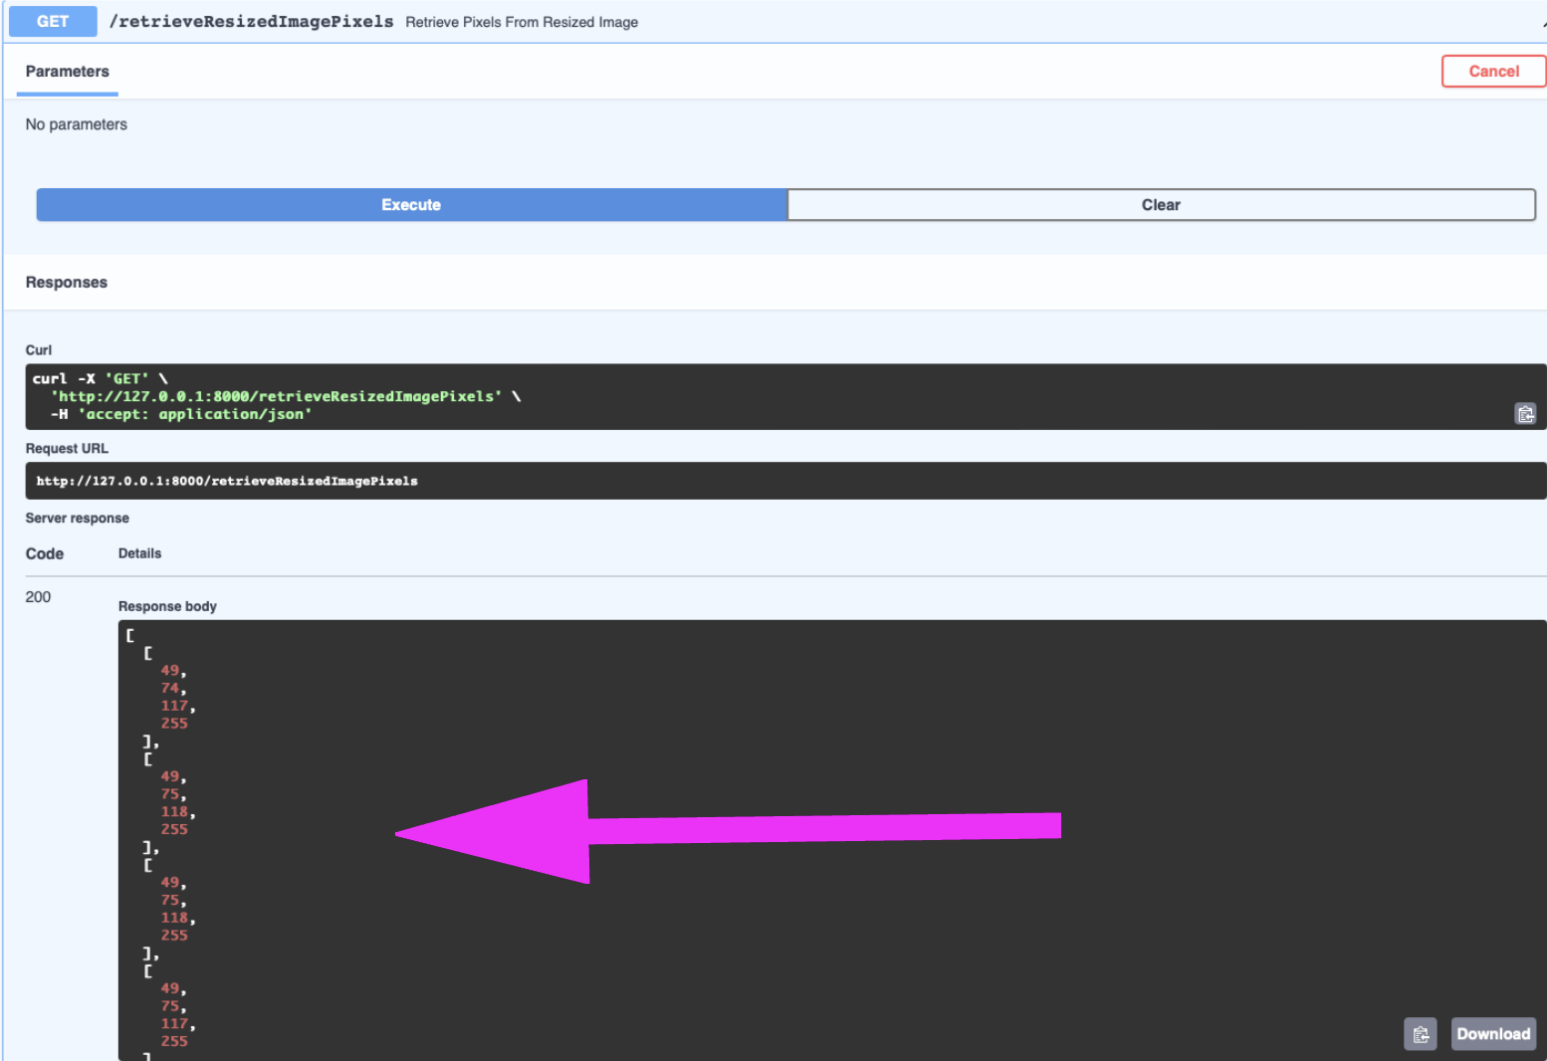The image size is (1547, 1061).
Task: Select the GET method badge
Action: pyautogui.click(x=52, y=21)
